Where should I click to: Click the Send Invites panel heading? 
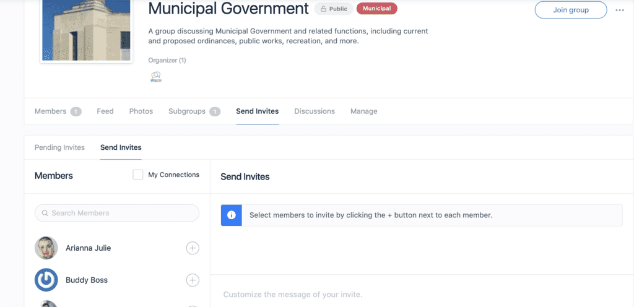tap(245, 176)
